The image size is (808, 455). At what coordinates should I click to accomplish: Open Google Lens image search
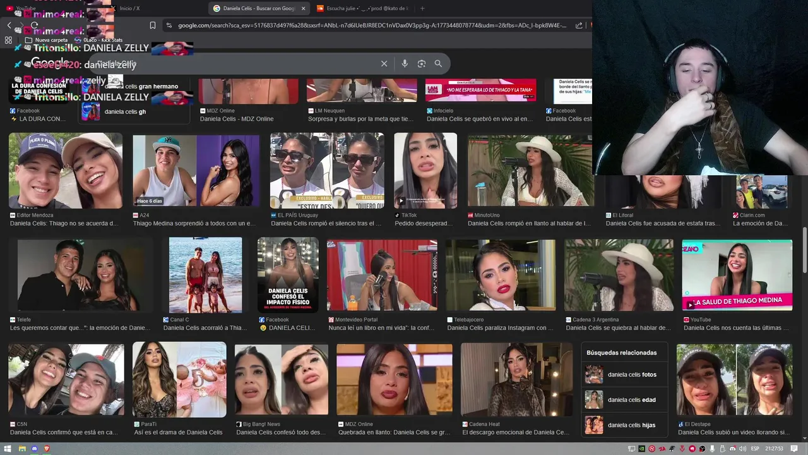tap(422, 64)
